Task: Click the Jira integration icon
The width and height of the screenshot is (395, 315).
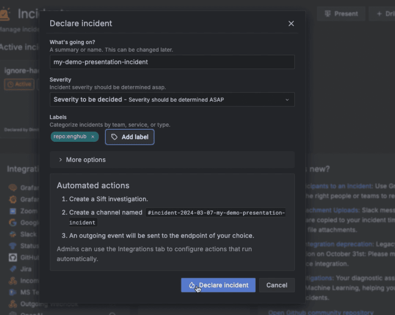Action: click(x=13, y=269)
